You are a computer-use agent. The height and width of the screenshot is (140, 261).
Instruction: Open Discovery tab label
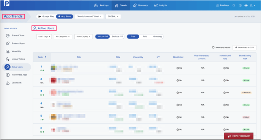tap(143, 5)
